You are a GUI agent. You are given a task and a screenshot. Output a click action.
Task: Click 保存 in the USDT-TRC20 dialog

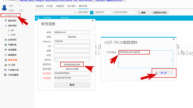click(164, 73)
